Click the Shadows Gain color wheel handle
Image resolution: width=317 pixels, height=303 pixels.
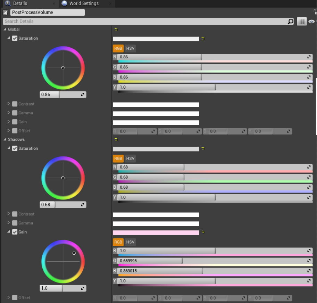74,253
